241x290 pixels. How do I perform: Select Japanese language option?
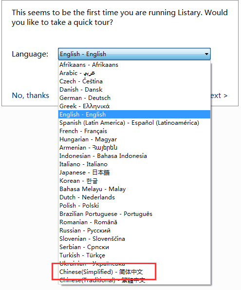(134, 173)
